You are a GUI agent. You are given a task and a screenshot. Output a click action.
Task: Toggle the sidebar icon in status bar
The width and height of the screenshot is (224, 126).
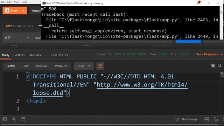[x=5, y=119]
